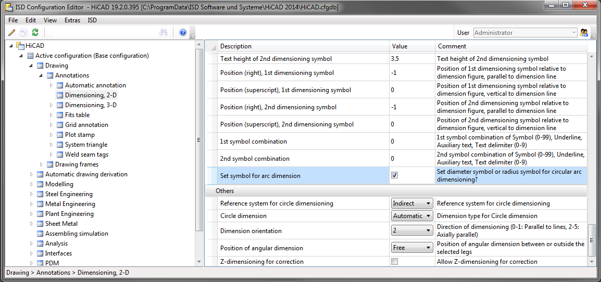Click the HiCAD root folder icon
This screenshot has height=282, width=601.
pos(20,46)
